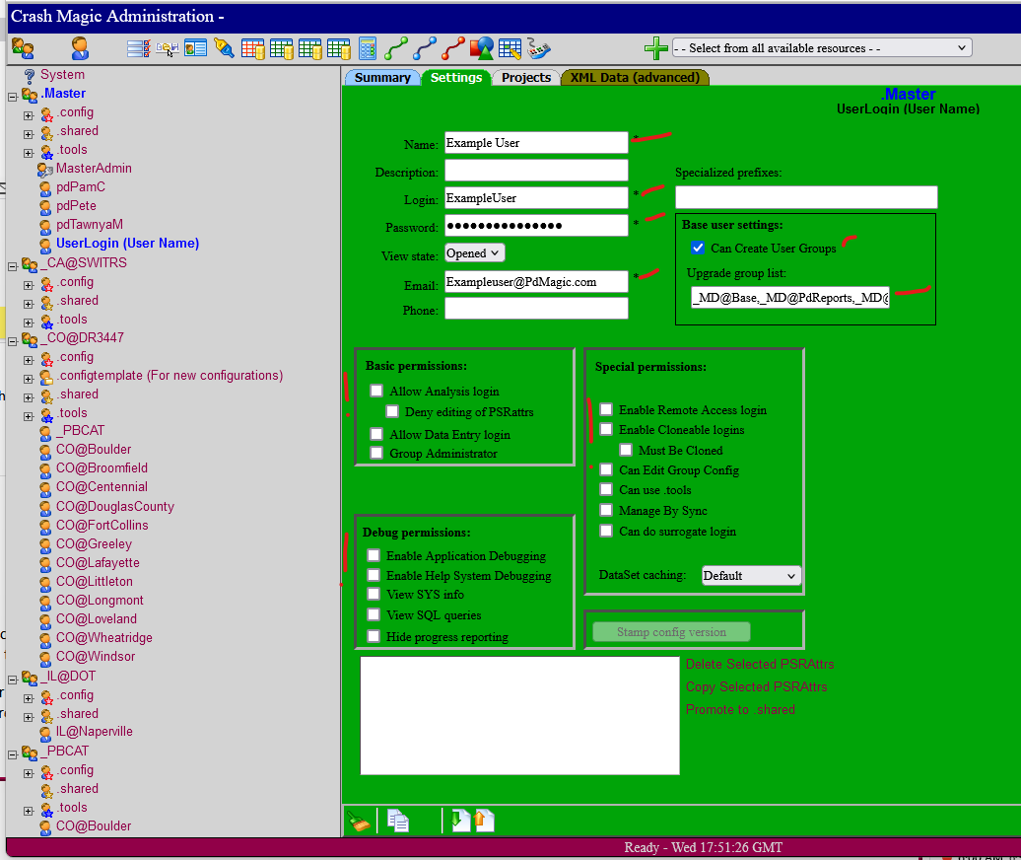Image resolution: width=1021 pixels, height=860 pixels.
Task: Click the single user icon in the toolbar
Action: click(x=80, y=48)
